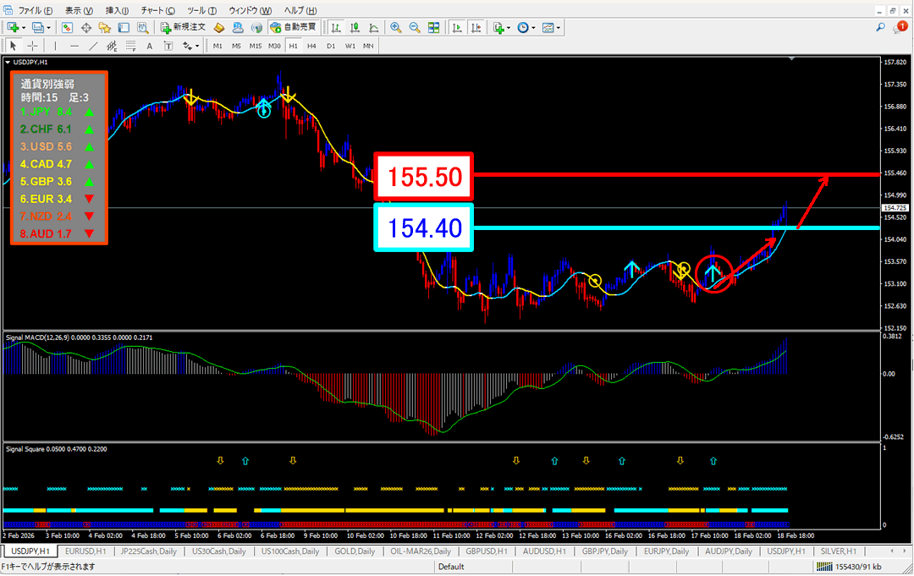The width and height of the screenshot is (914, 576).
Task: Click the 新規注文 (New Order) button
Action: pos(183,27)
